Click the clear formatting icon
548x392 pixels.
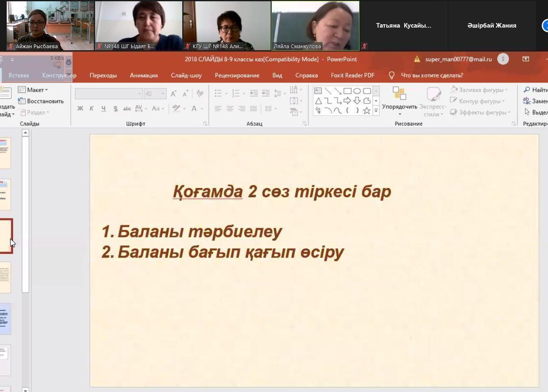click(200, 94)
